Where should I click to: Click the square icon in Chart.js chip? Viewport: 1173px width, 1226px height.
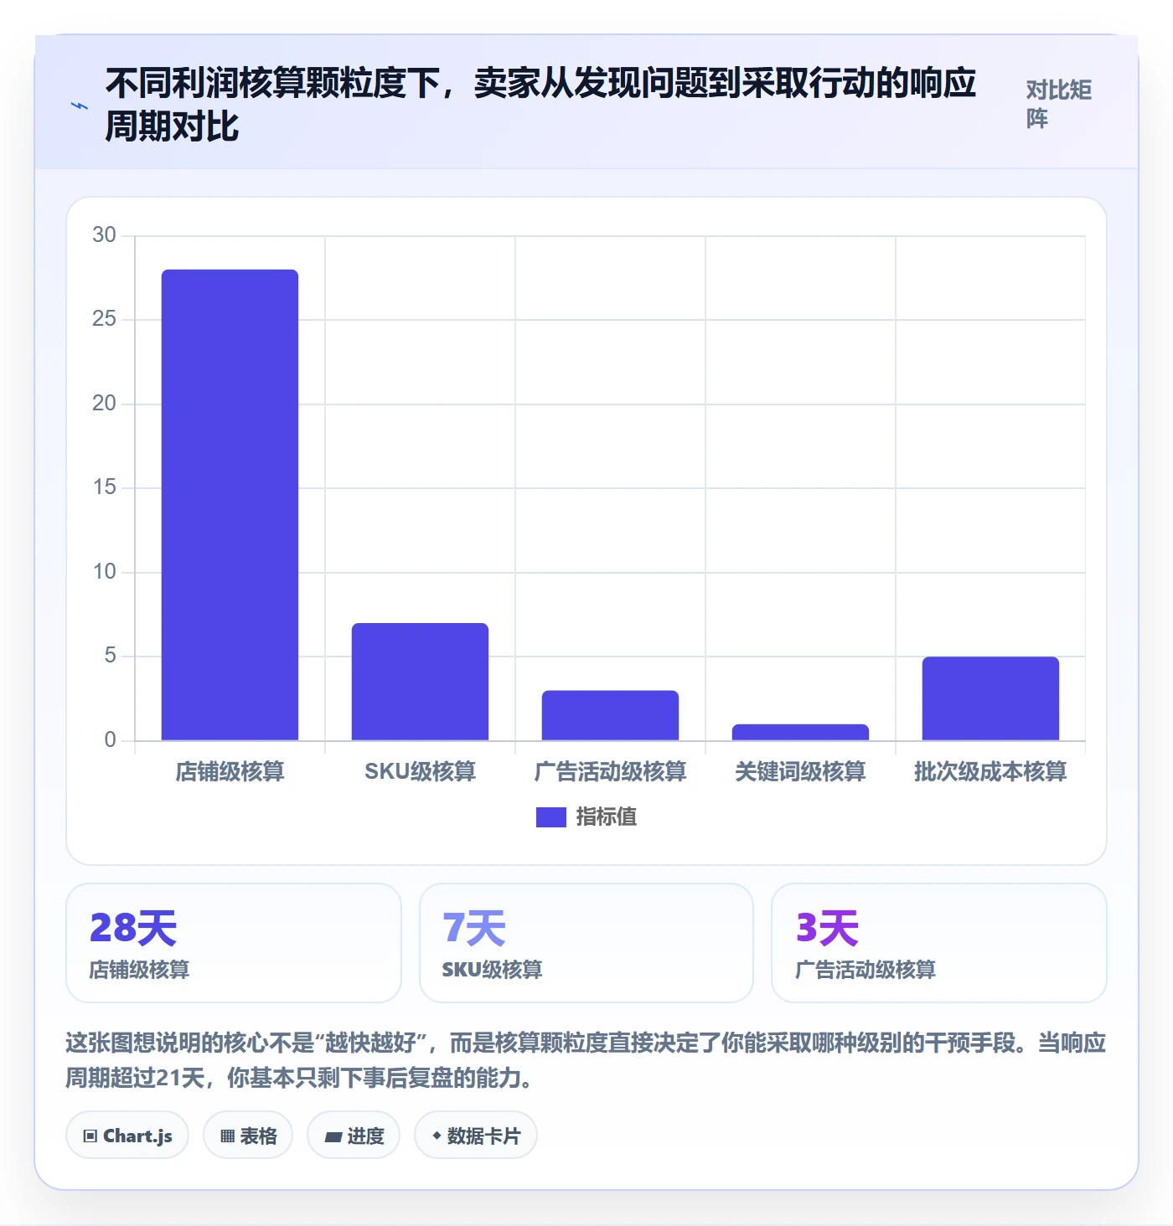click(x=90, y=1136)
